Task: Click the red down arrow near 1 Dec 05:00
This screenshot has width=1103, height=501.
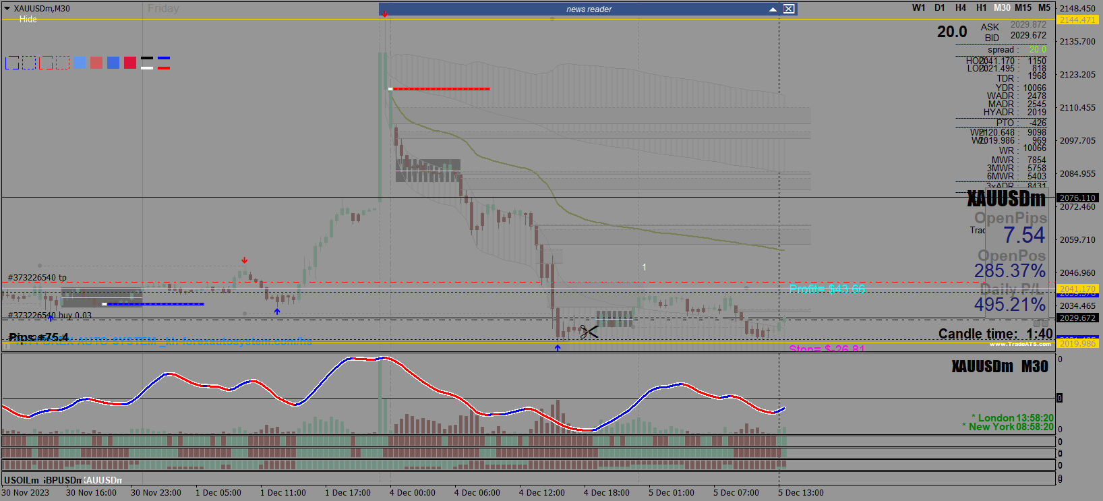Action: [244, 260]
